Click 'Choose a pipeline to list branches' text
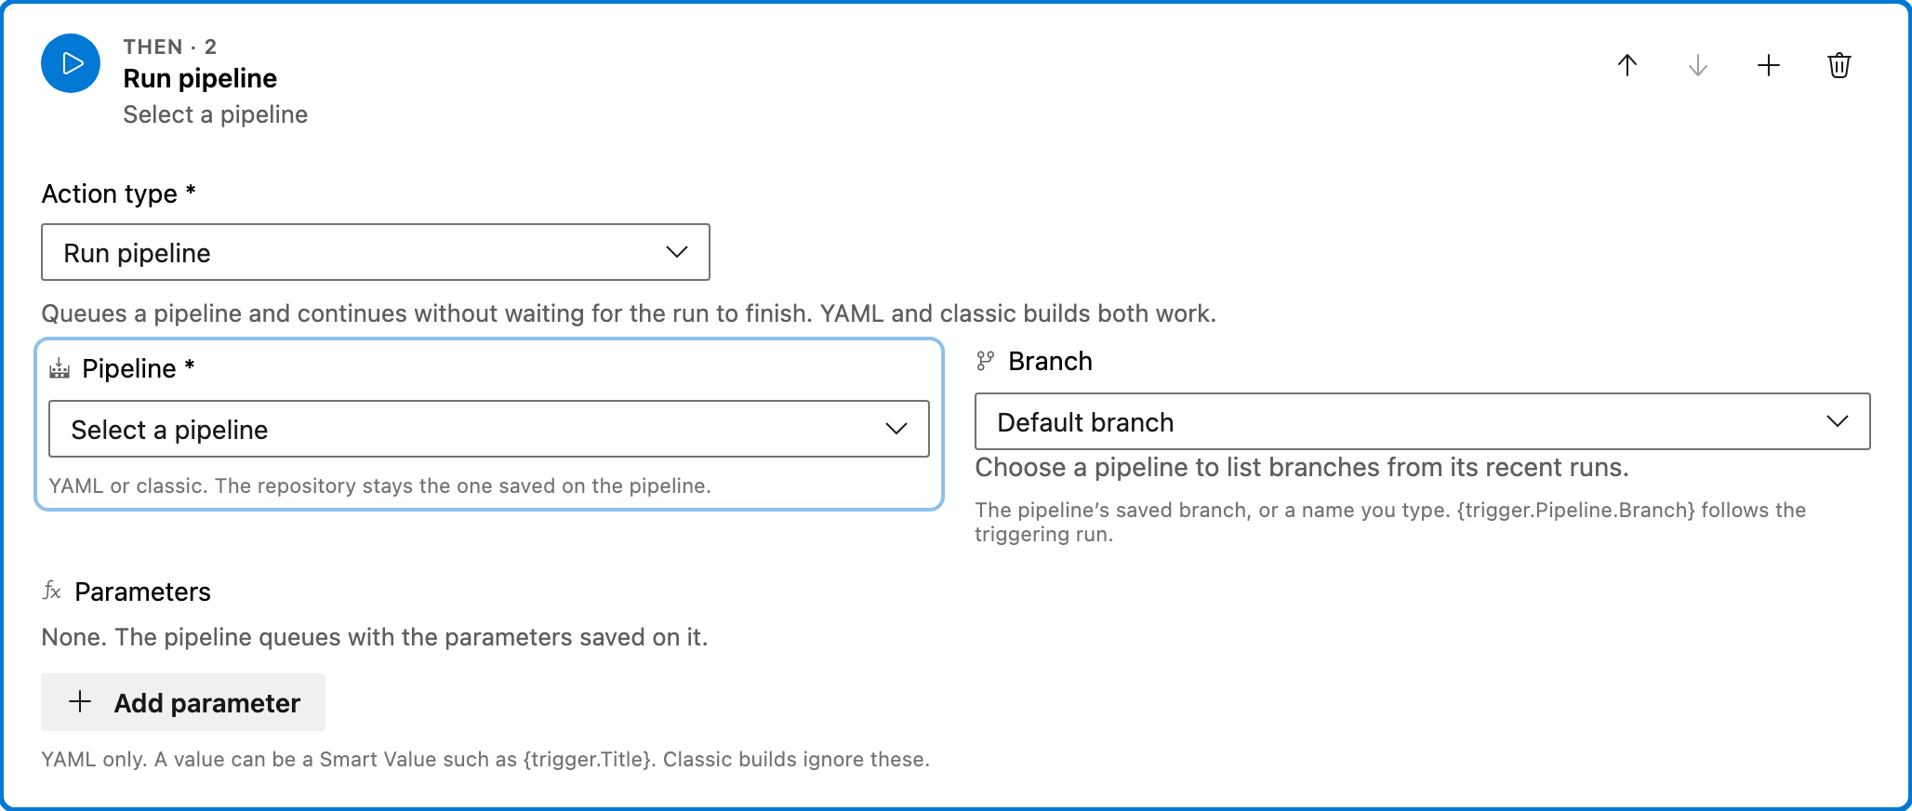The width and height of the screenshot is (1912, 811). click(x=1302, y=467)
